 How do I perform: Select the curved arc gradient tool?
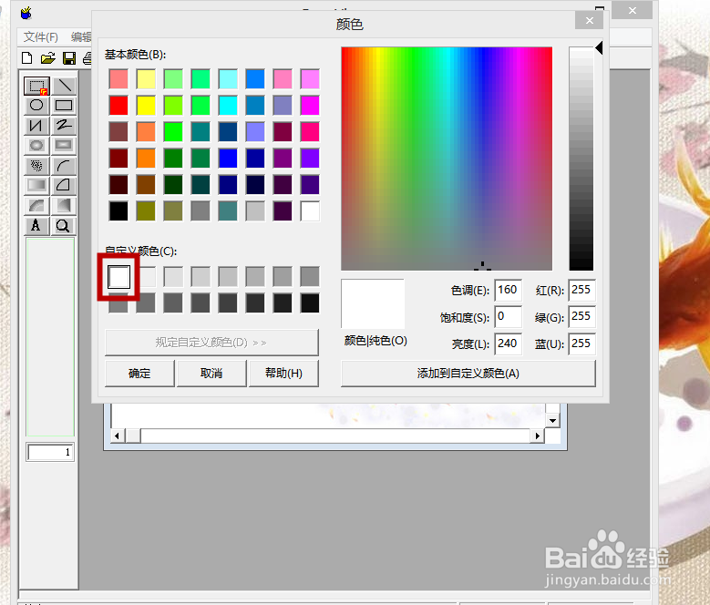click(x=36, y=205)
